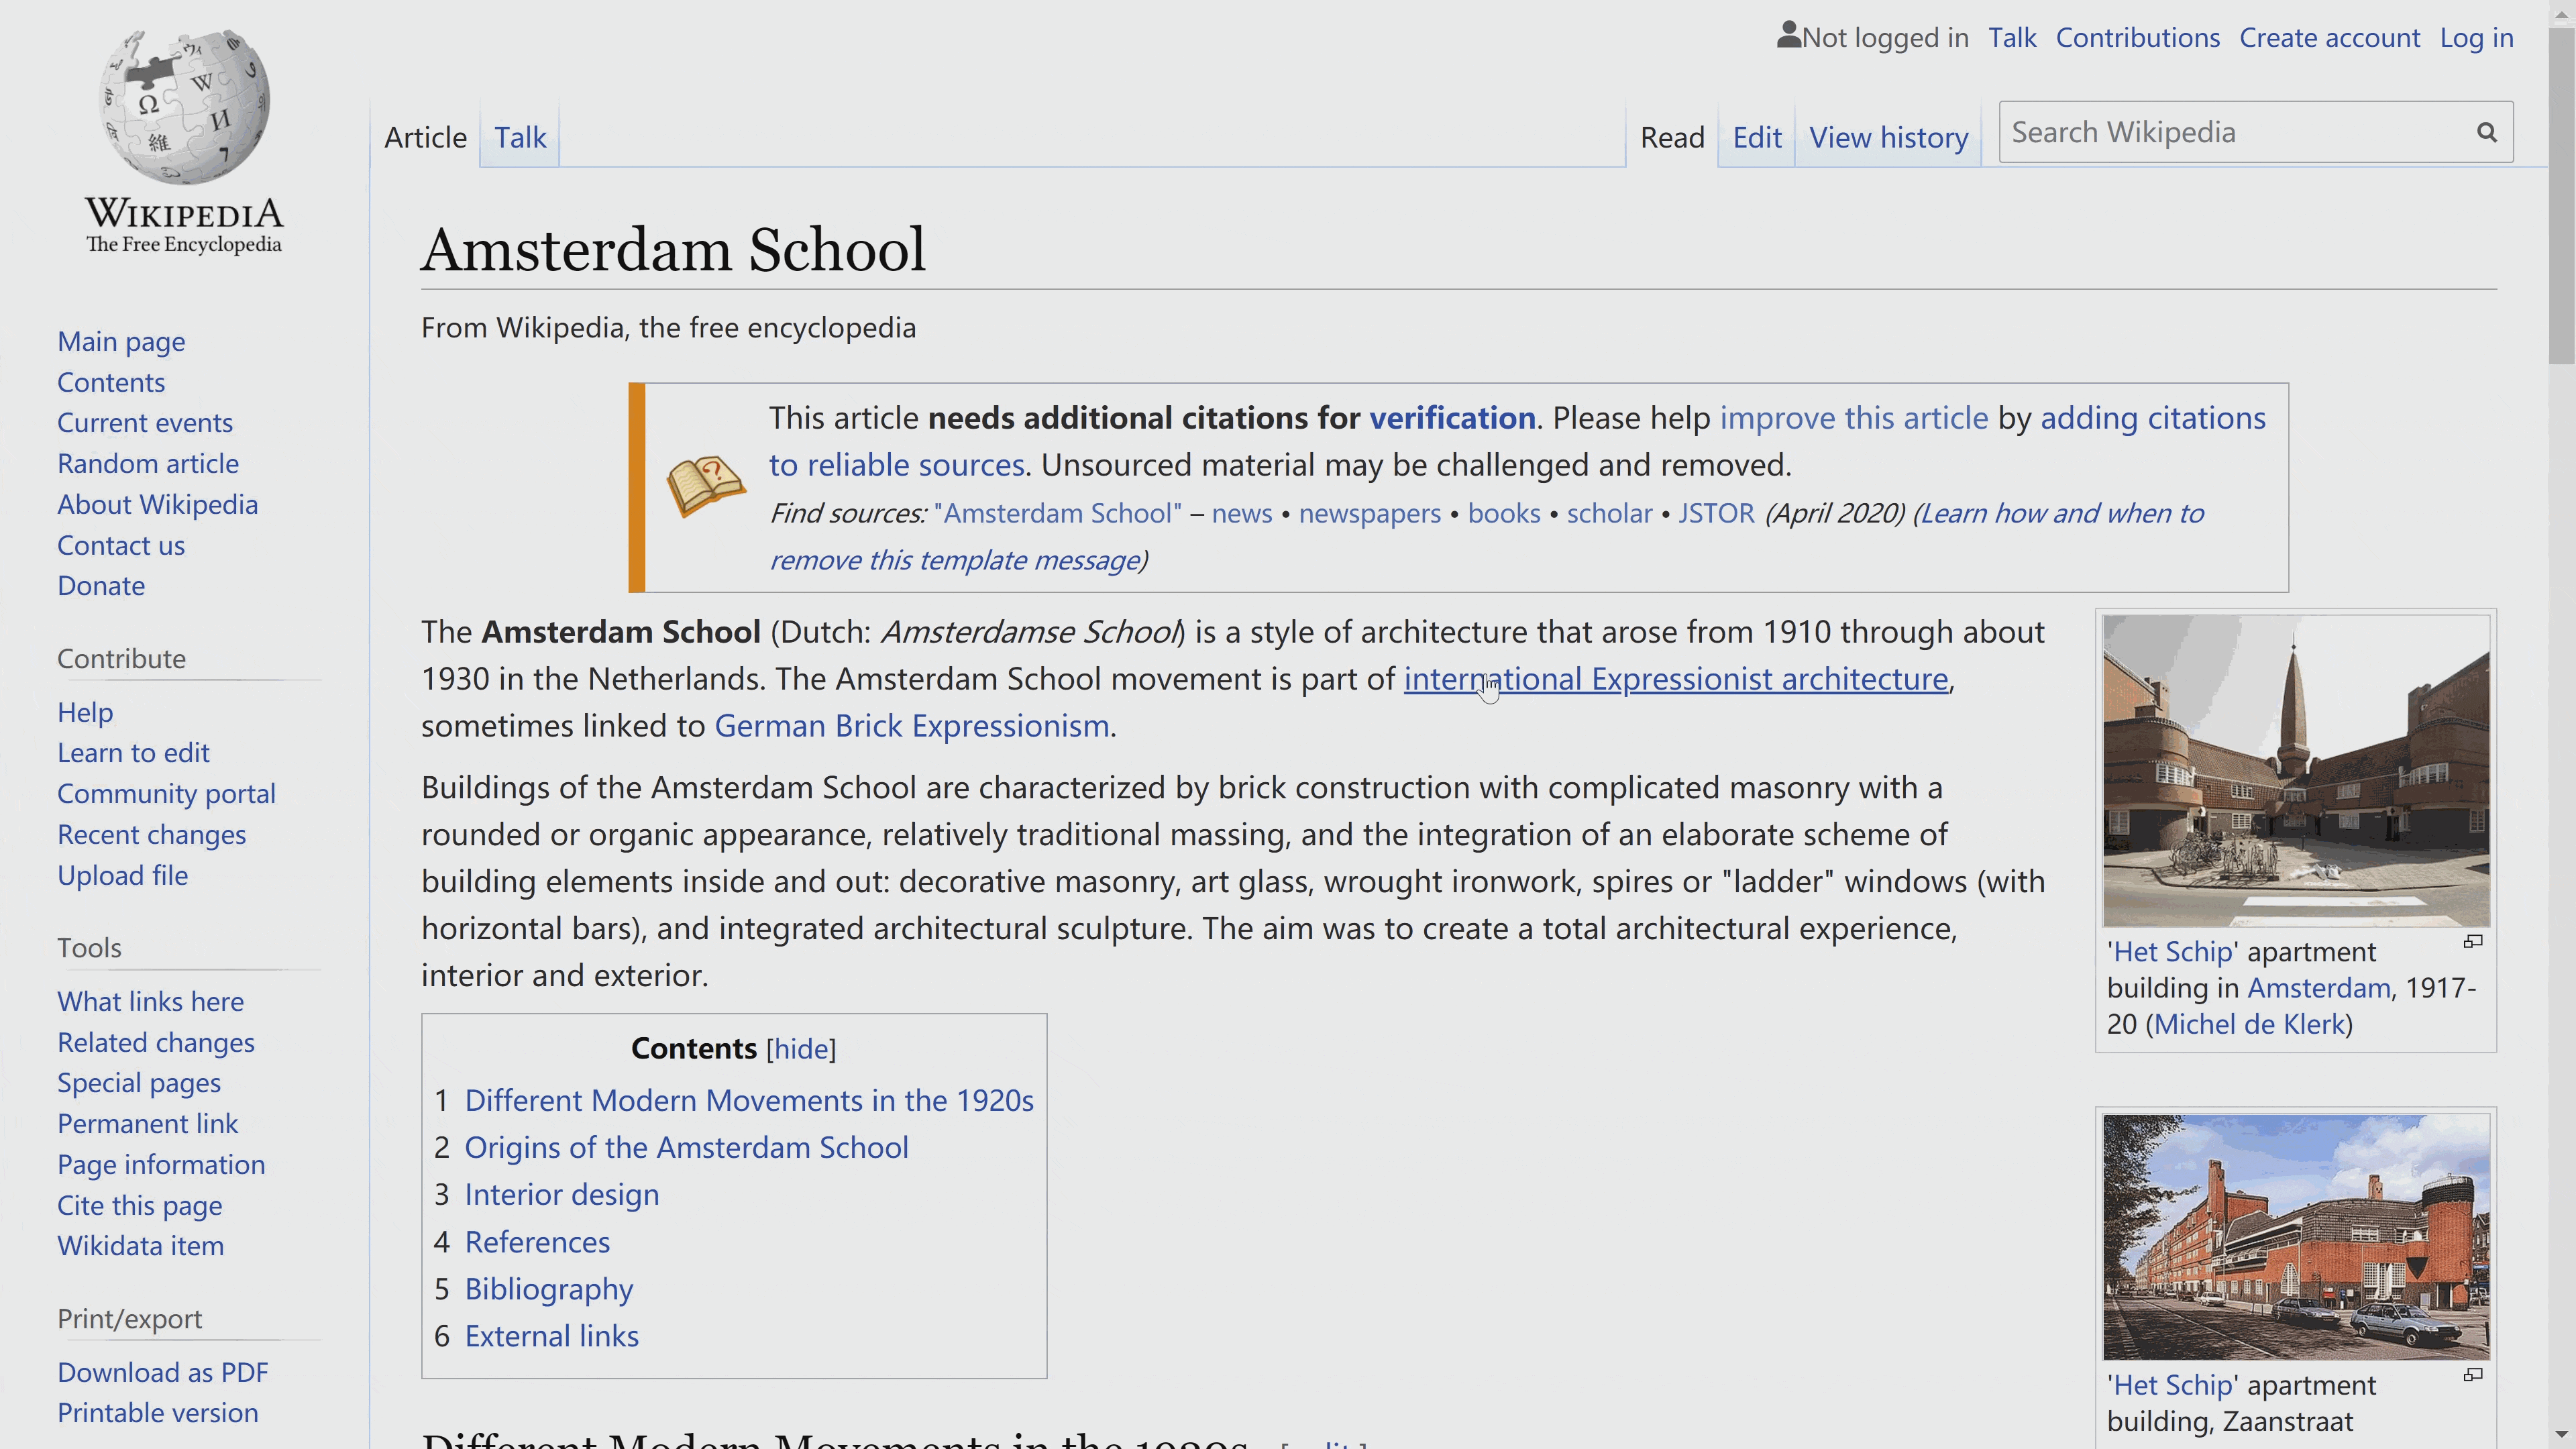Find sources via the scholar link
The width and height of the screenshot is (2576, 1449).
[1609, 513]
